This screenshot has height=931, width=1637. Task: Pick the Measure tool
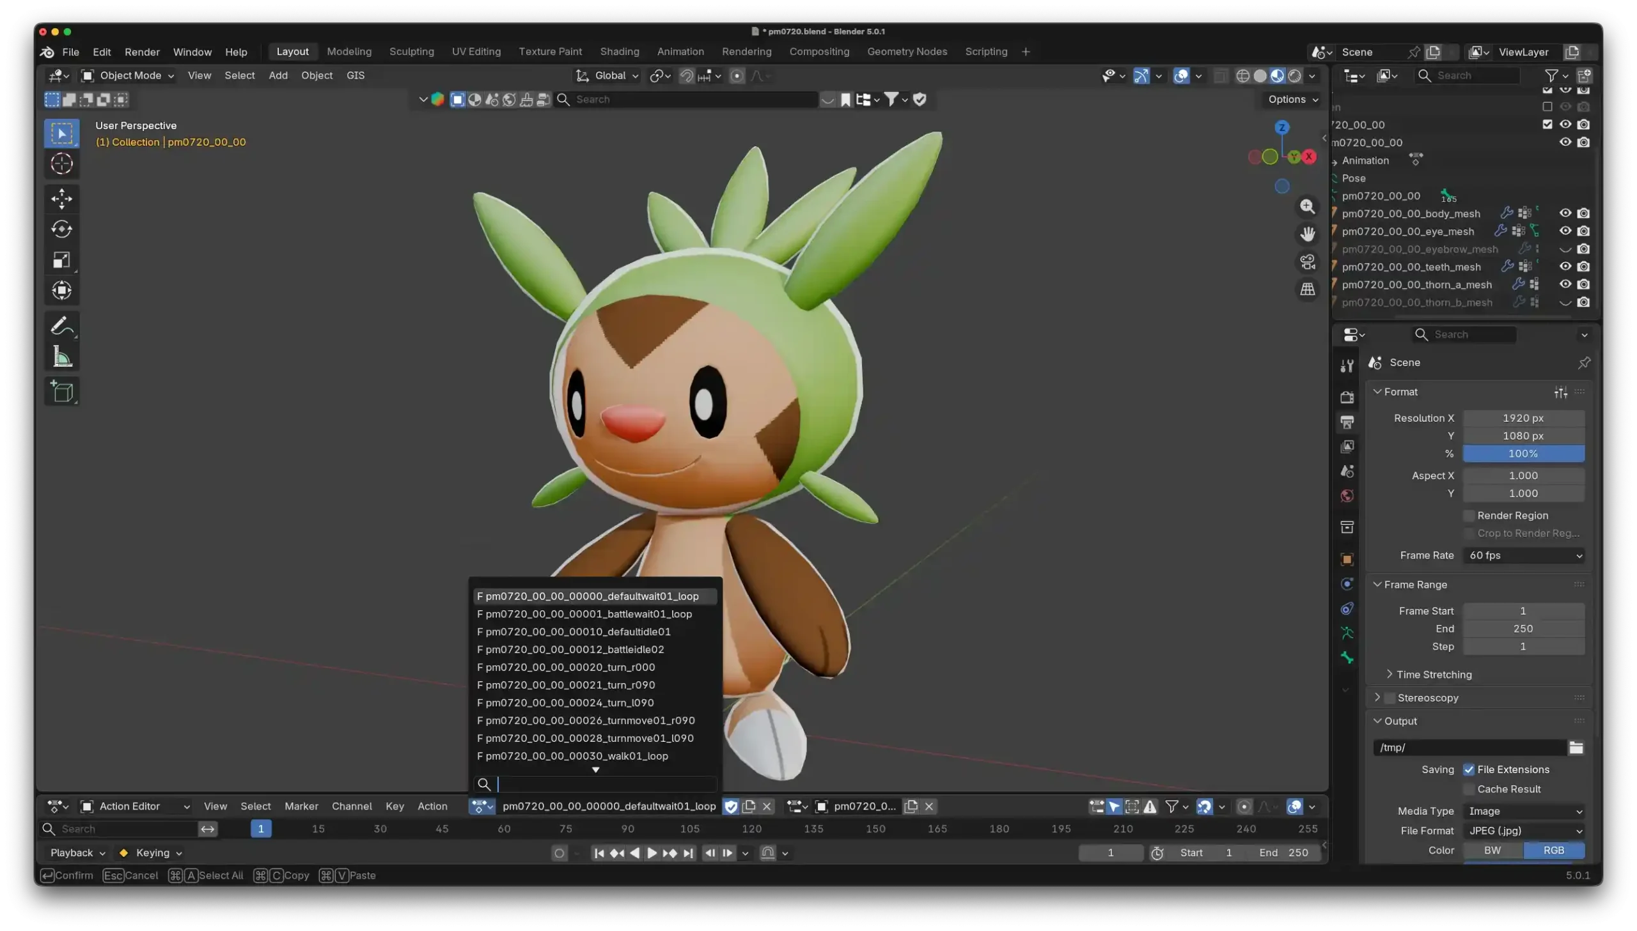pos(61,356)
